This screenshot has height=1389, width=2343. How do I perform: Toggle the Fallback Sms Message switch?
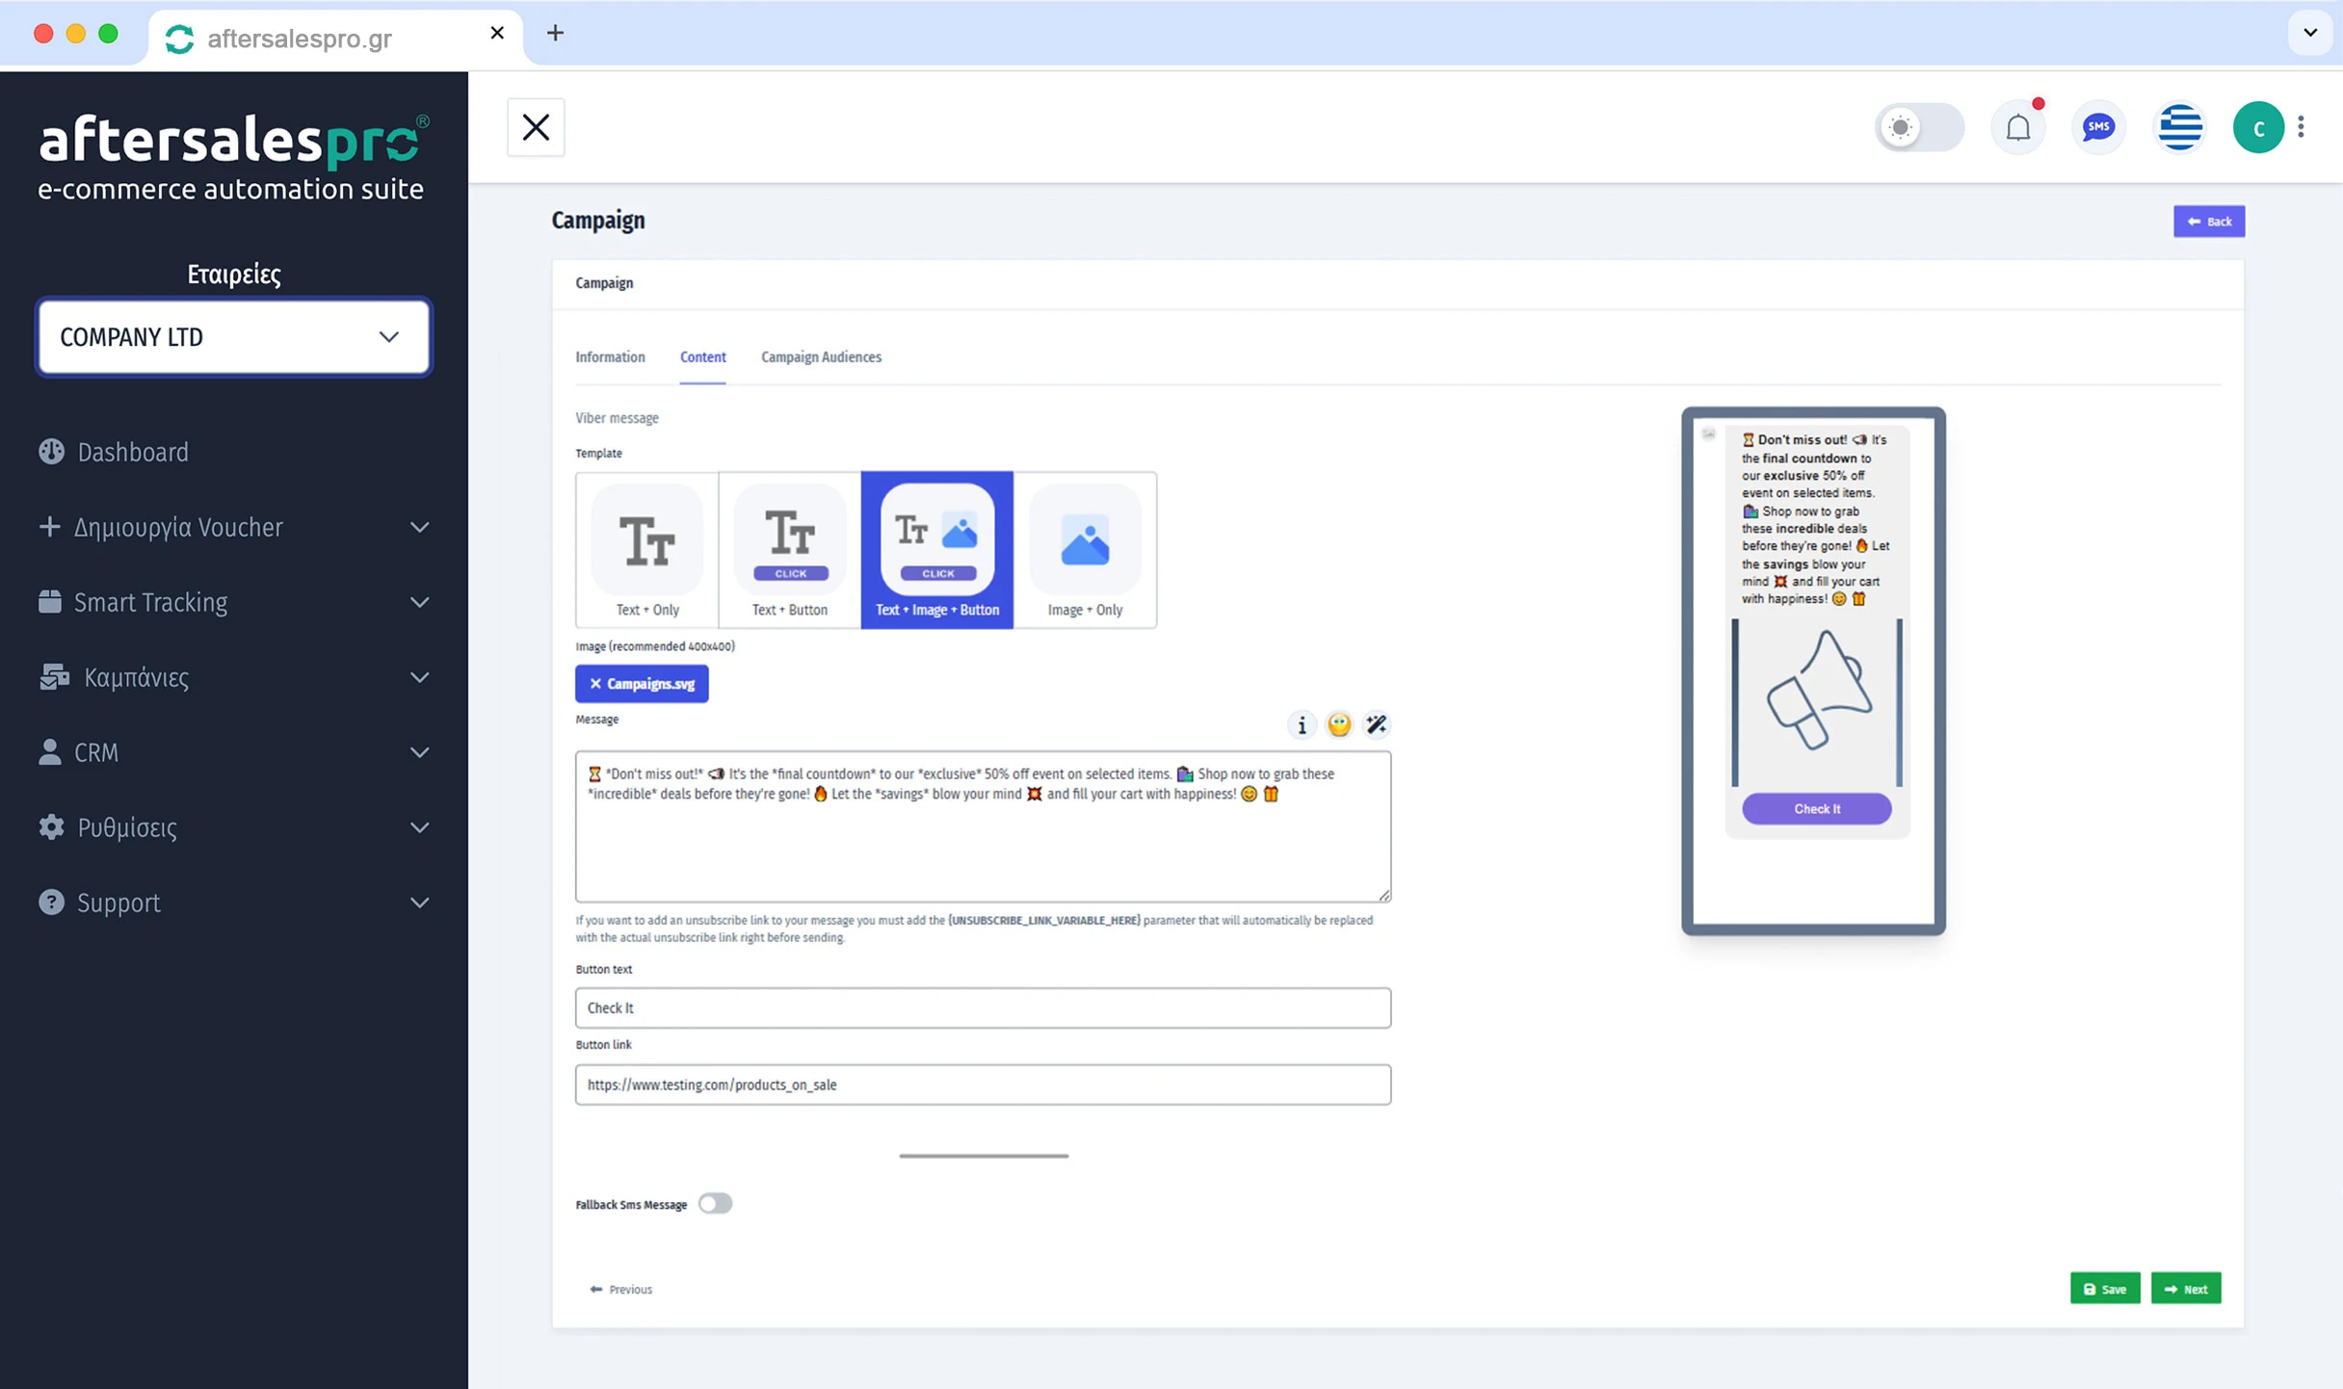click(x=715, y=1203)
